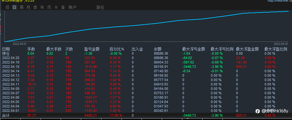Click the profit value 1145.82
The width and height of the screenshot is (292, 120).
click(x=90, y=111)
